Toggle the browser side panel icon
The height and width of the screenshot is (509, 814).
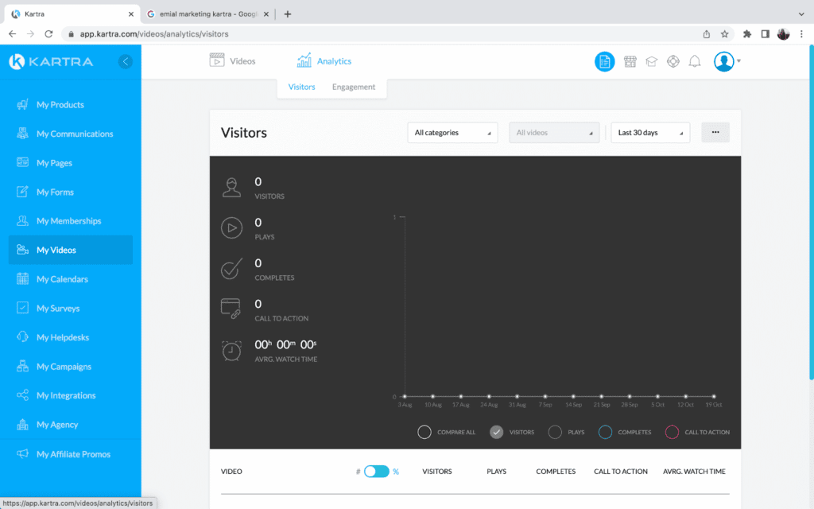point(766,33)
